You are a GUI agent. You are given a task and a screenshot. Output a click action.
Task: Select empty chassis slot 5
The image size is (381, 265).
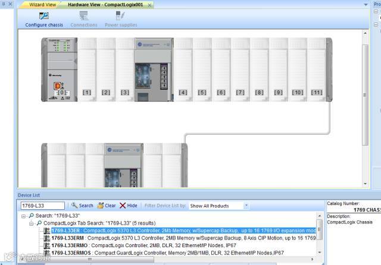point(202,70)
